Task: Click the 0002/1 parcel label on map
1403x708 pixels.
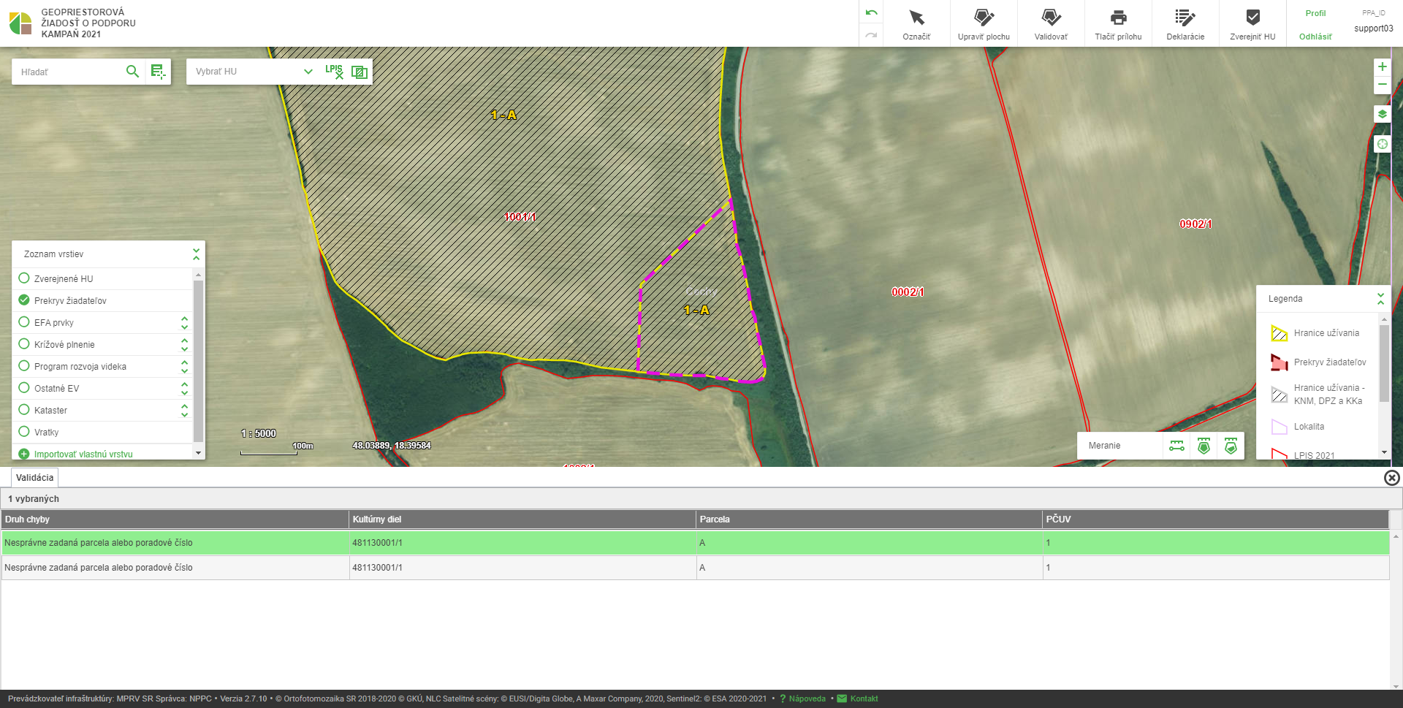Action: click(908, 292)
